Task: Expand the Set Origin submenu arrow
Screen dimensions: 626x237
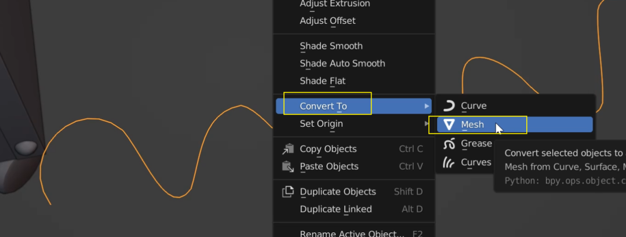Action: click(427, 123)
